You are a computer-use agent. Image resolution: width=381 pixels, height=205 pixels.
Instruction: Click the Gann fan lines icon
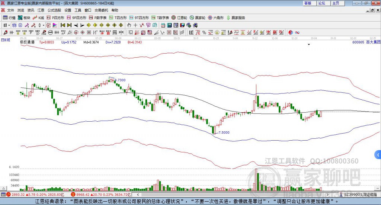pyautogui.click(x=137, y=32)
